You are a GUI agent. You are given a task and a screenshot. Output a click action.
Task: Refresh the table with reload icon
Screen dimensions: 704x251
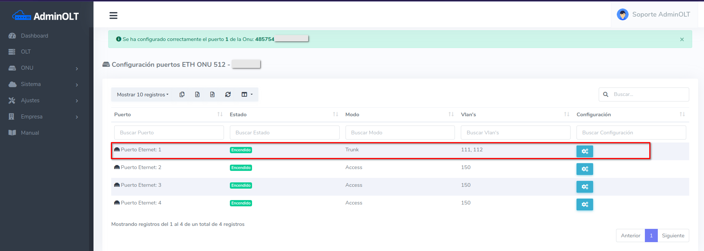pyautogui.click(x=228, y=94)
